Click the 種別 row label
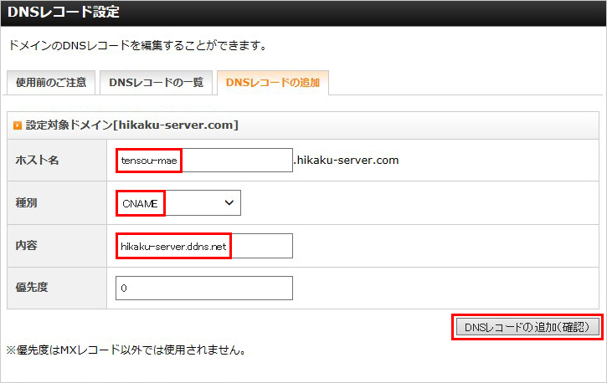The height and width of the screenshot is (383, 607). click(28, 203)
